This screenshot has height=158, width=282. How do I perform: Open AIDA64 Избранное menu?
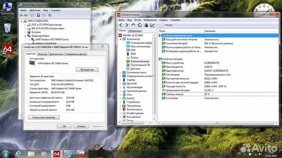pos(150,20)
